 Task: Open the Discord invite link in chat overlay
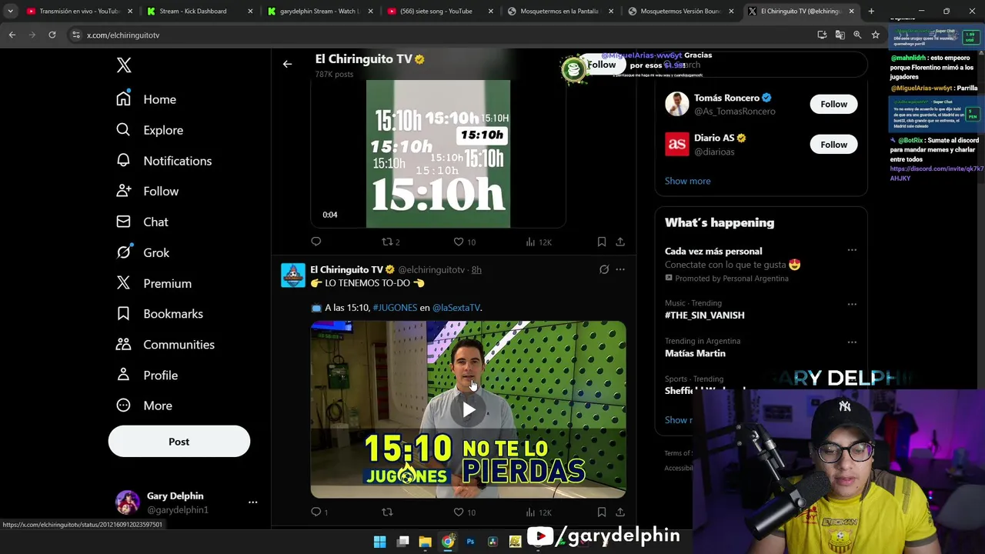click(x=937, y=173)
